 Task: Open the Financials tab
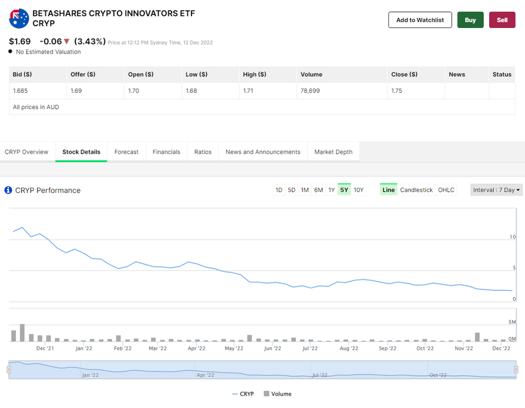166,152
